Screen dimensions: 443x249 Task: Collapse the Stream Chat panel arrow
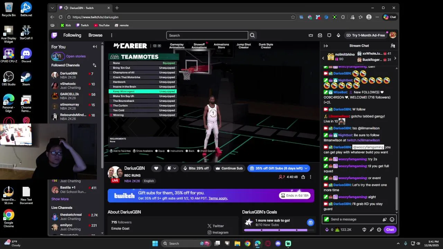[326, 46]
